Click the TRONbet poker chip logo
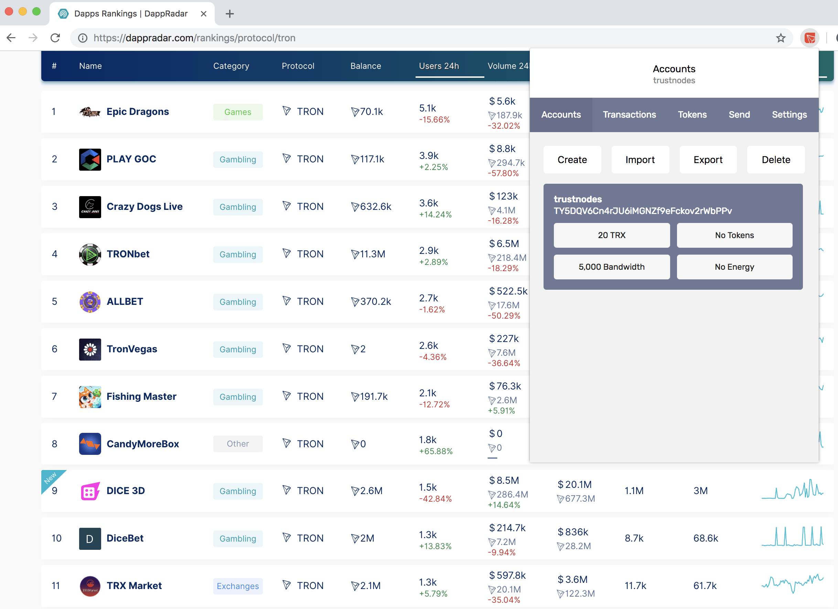 [90, 254]
